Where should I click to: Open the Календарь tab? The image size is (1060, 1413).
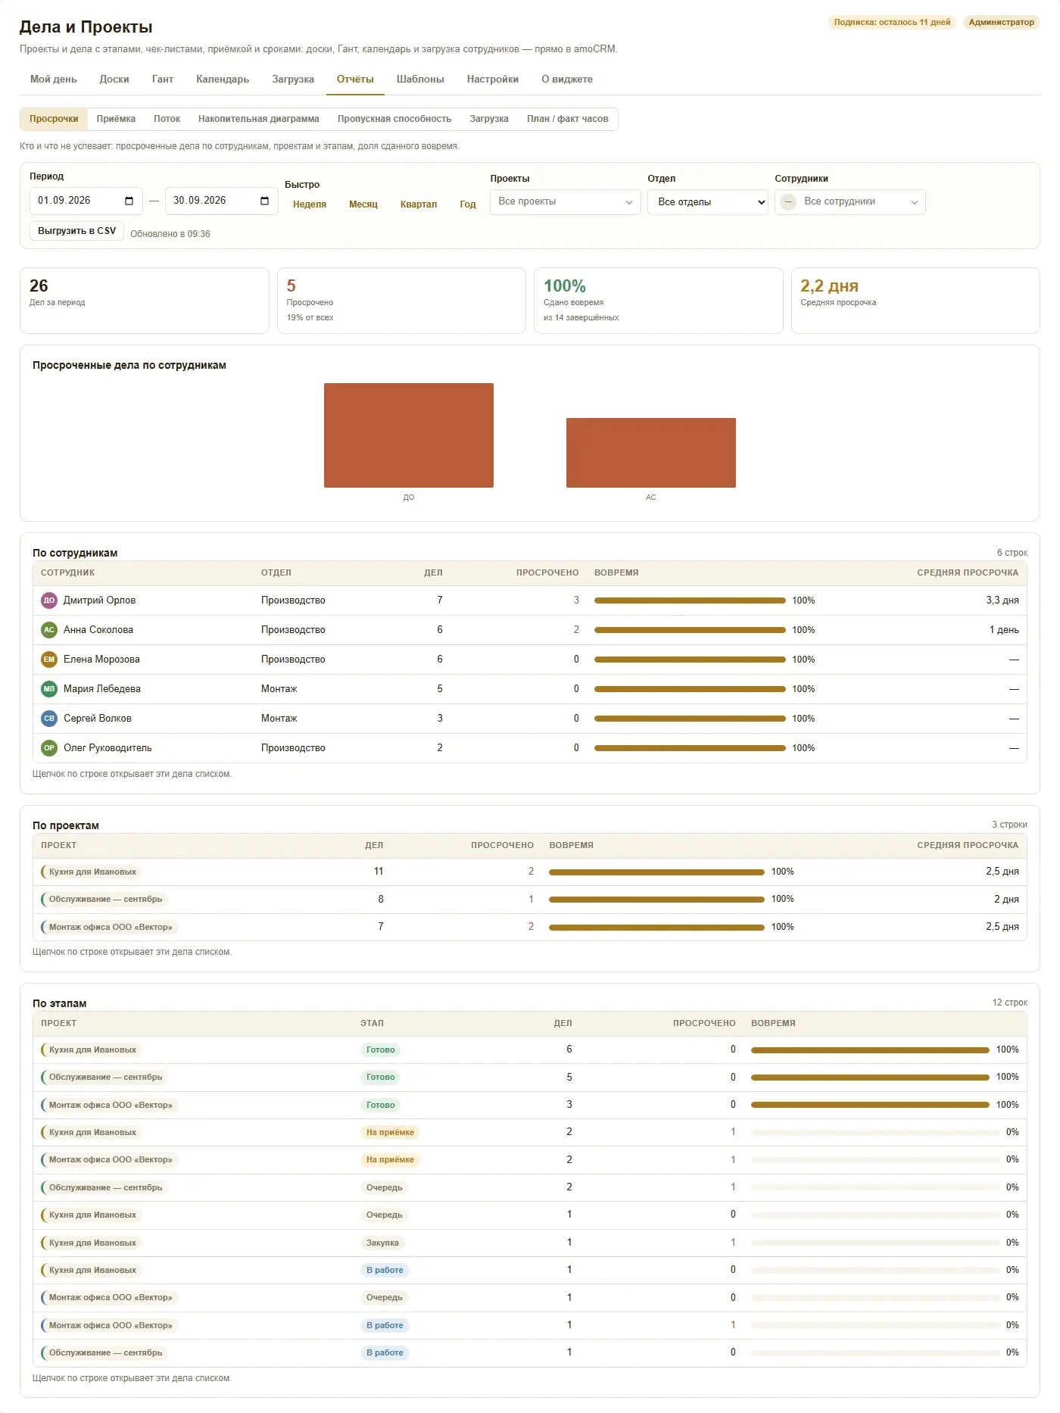coord(223,80)
